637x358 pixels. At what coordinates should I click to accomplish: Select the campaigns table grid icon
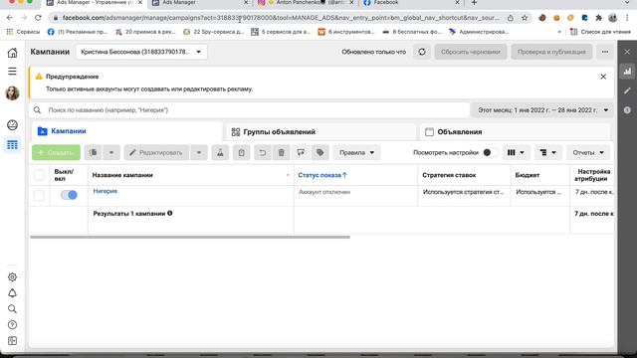coord(13,145)
